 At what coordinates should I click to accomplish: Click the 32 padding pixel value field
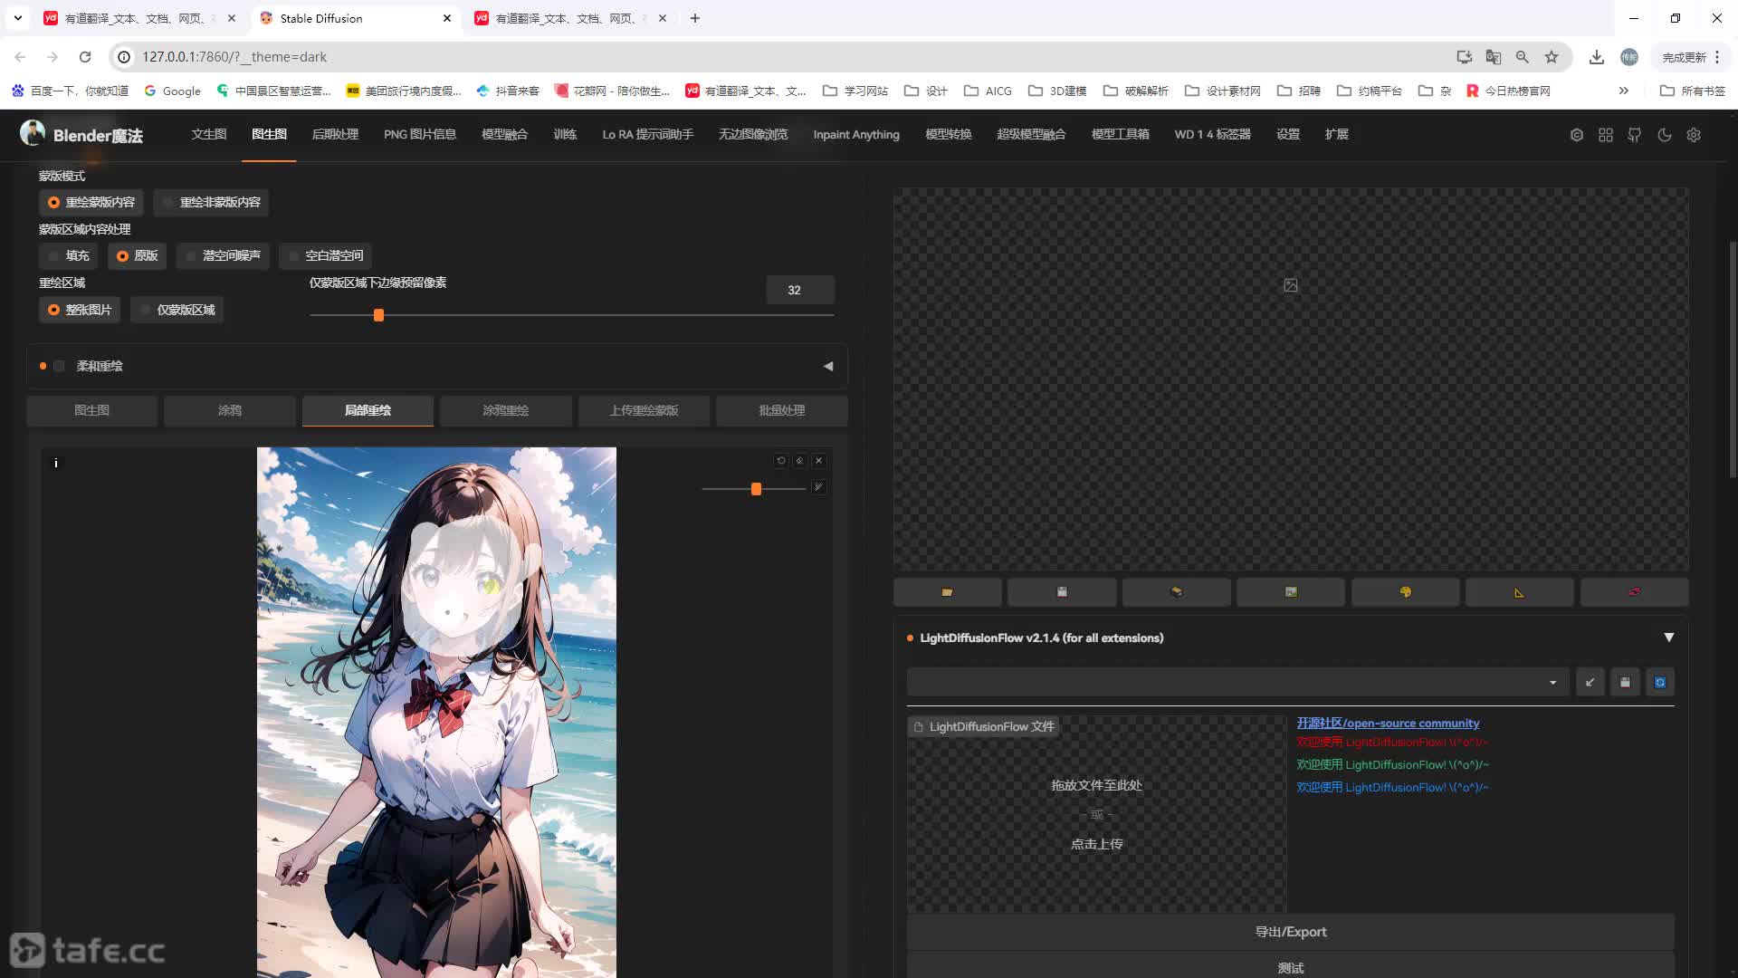point(800,290)
